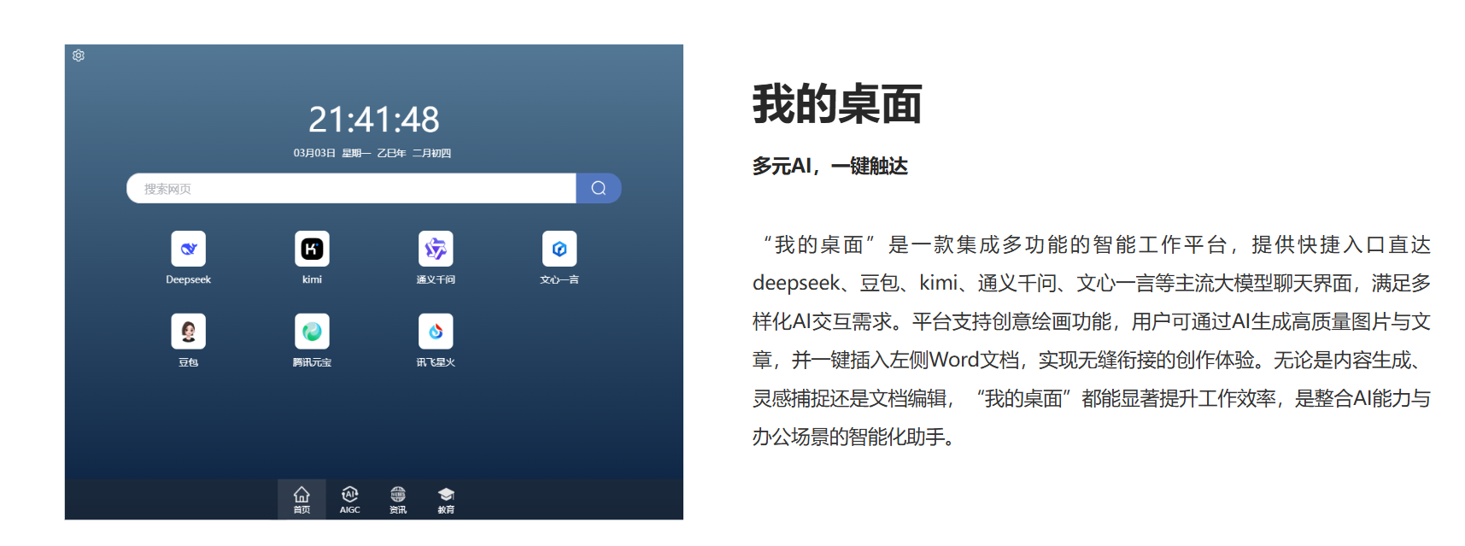Open the settings gear icon
The image size is (1465, 546).
tap(79, 56)
